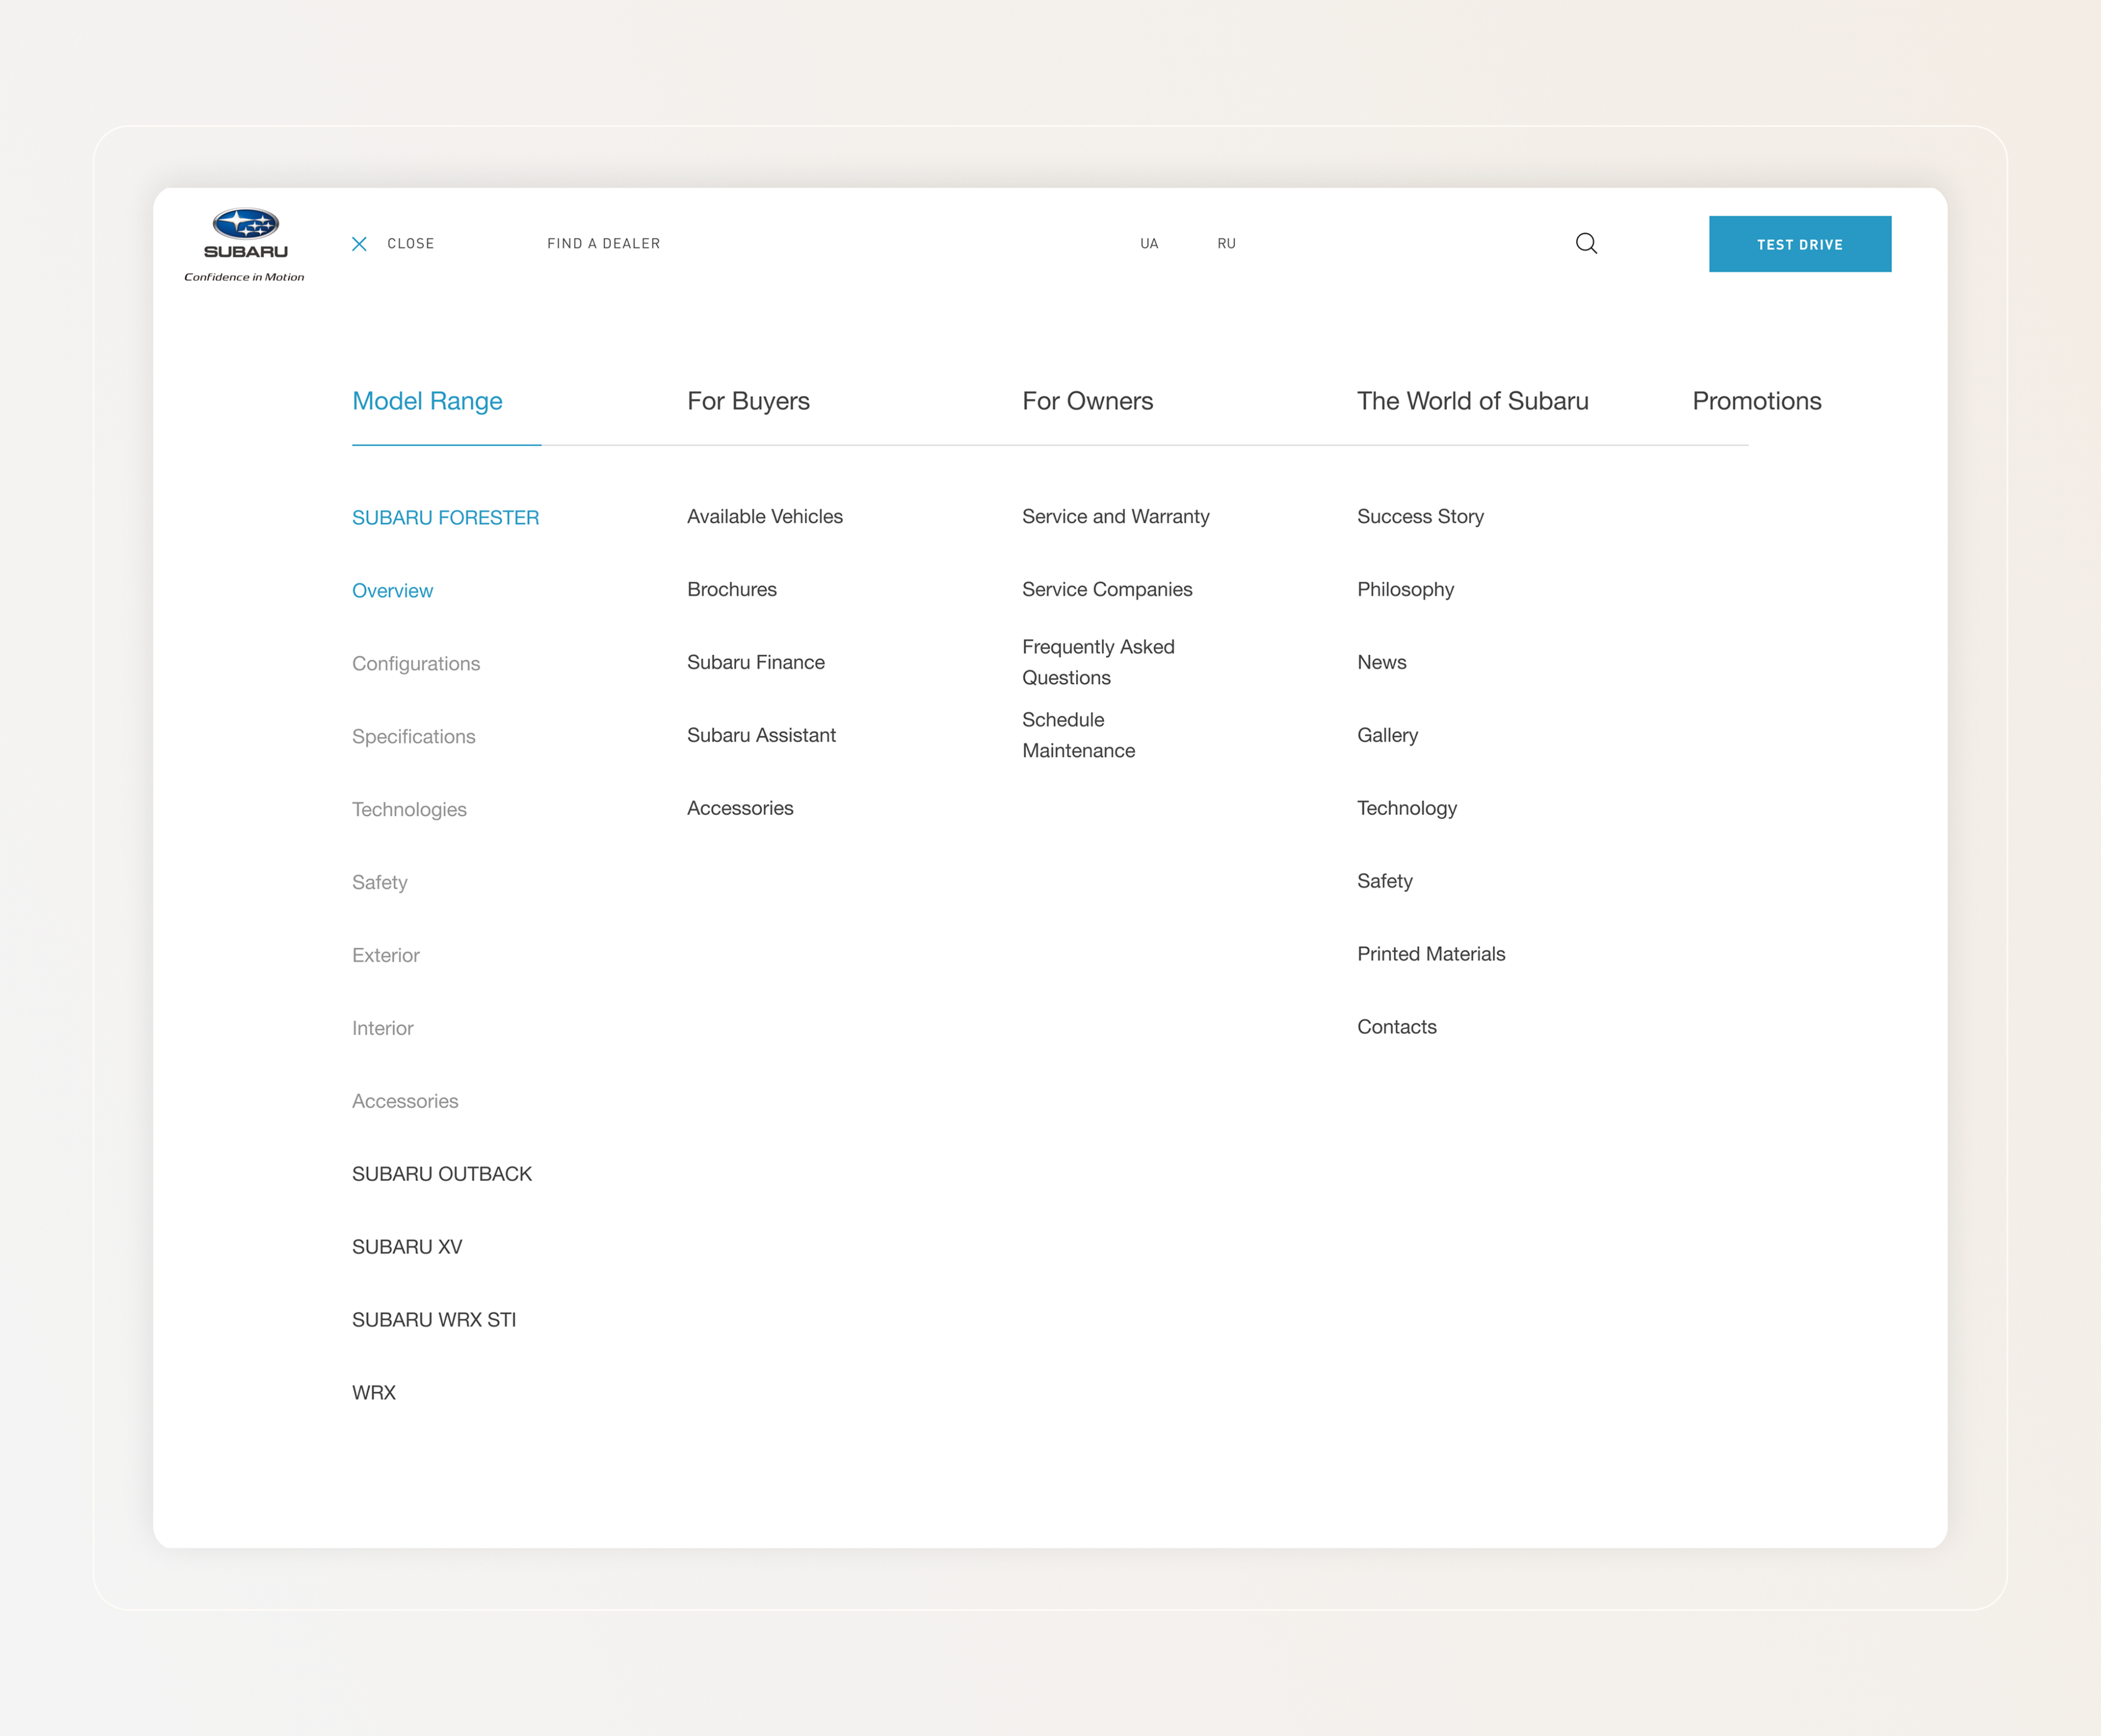This screenshot has width=2101, height=1736.
Task: Open Forester Exterior
Action: 385,956
